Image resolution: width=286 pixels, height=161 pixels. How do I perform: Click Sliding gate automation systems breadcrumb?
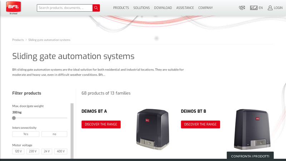(x=49, y=40)
